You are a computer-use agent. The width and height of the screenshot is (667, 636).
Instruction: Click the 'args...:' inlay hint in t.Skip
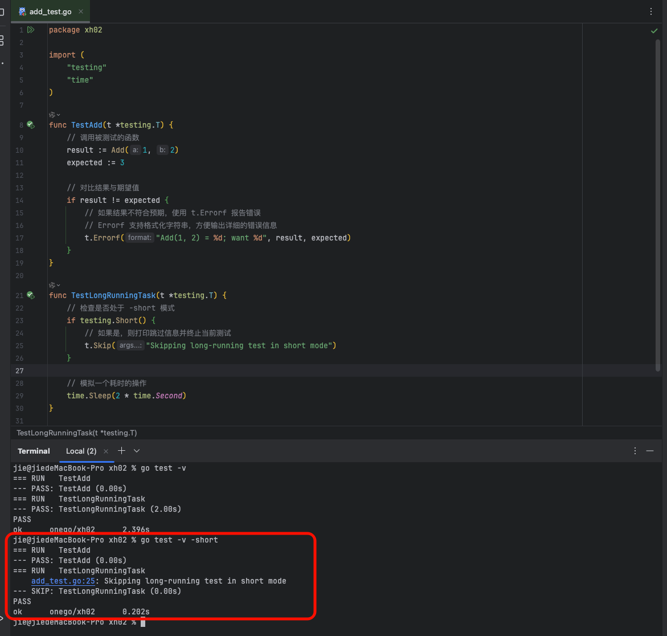[130, 345]
